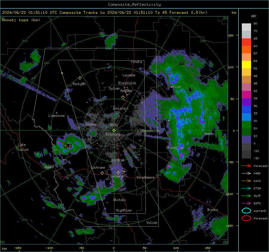The height and width of the screenshot is (252, 269).
Task: Click the Sylvan label
Action: pyautogui.click(x=114, y=88)
